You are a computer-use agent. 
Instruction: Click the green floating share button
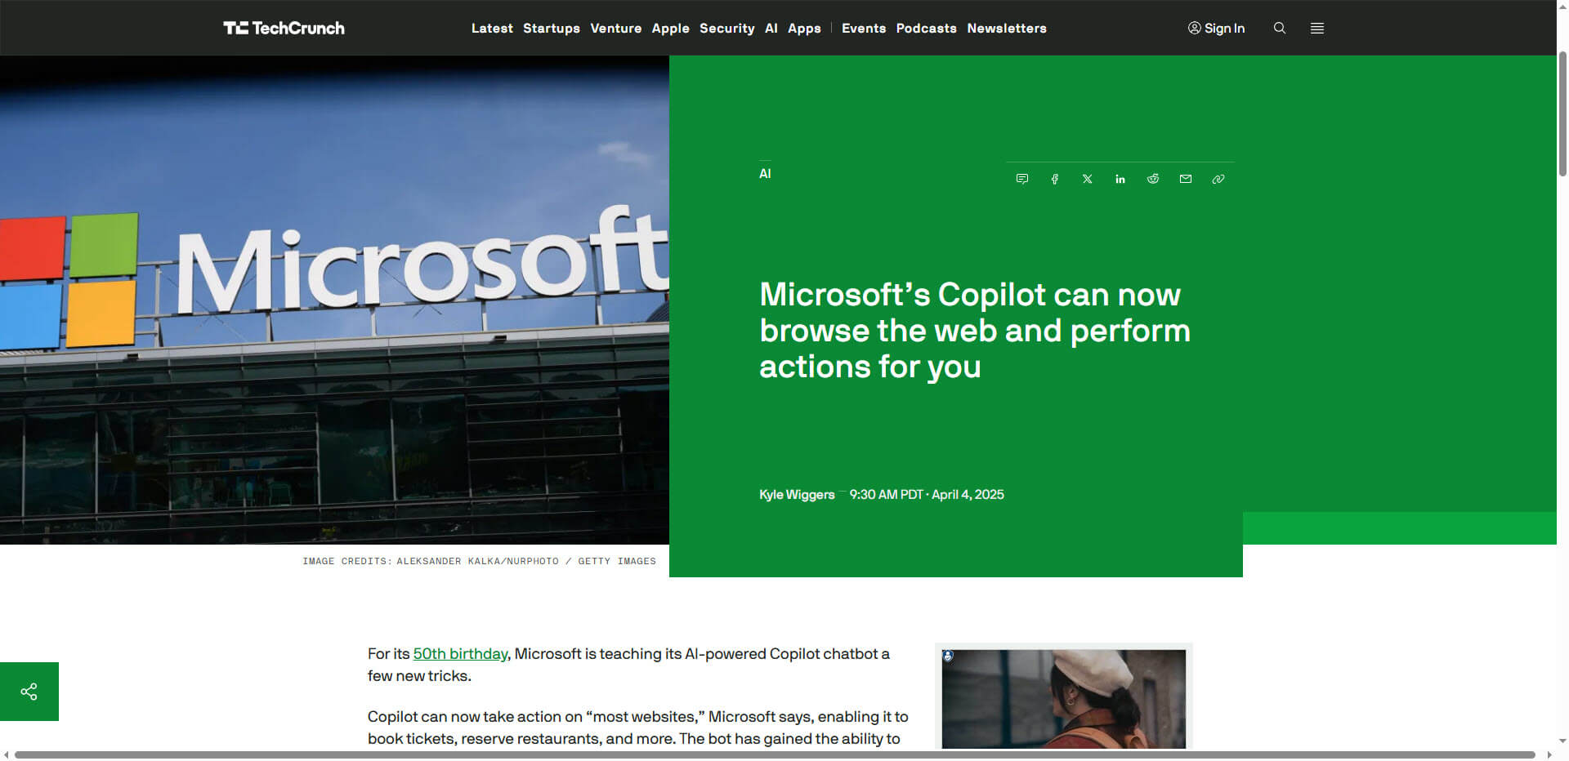[x=29, y=692]
